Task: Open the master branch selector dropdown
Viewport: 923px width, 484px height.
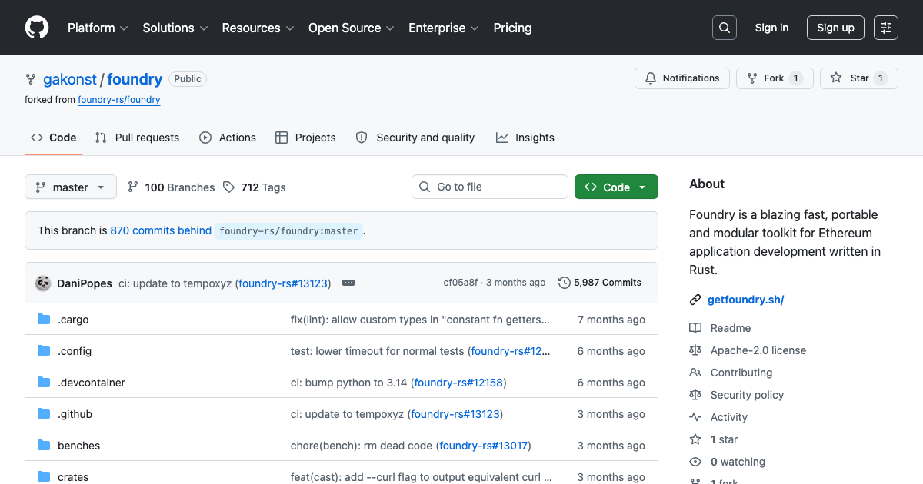Action: point(71,187)
